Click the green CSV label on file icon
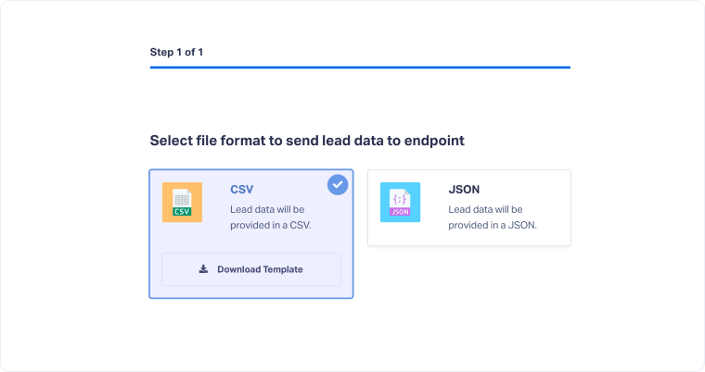Viewport: 705px width, 372px height. [182, 211]
